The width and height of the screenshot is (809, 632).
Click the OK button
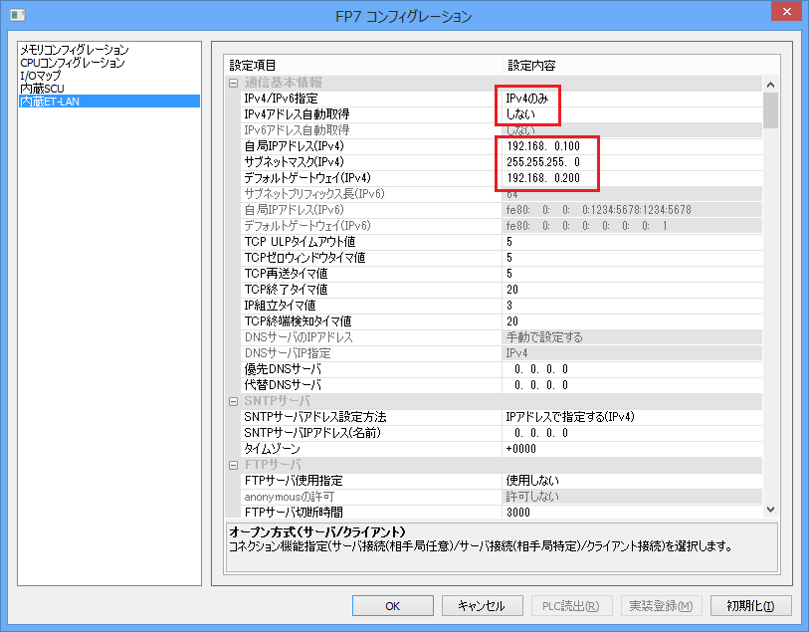(392, 605)
